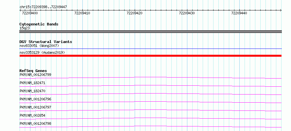Image resolution: width=291 pixels, height=131 pixels.
Task: Select transcript PKM|NM_182471
Action: (32, 83)
